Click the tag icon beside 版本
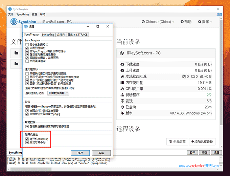The height and width of the screenshot is (176, 230). coord(122,113)
